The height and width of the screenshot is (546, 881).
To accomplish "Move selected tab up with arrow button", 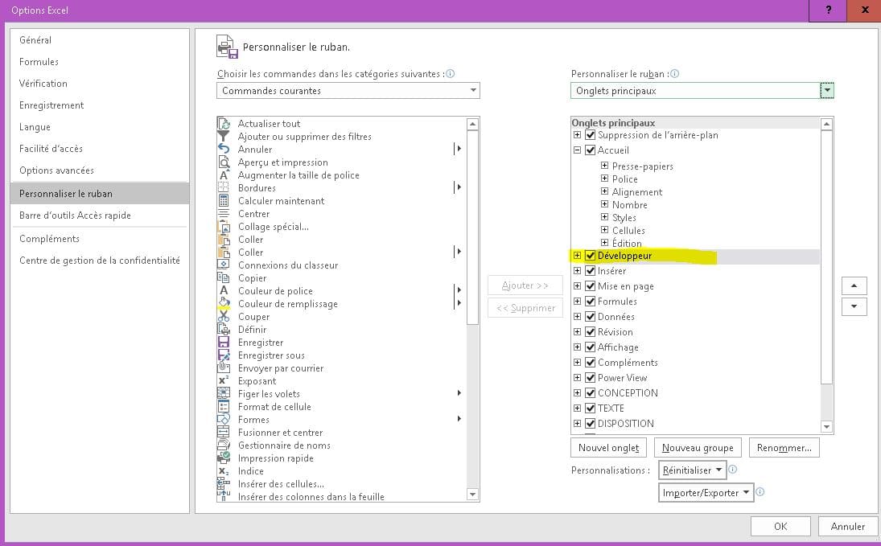I will pos(854,285).
